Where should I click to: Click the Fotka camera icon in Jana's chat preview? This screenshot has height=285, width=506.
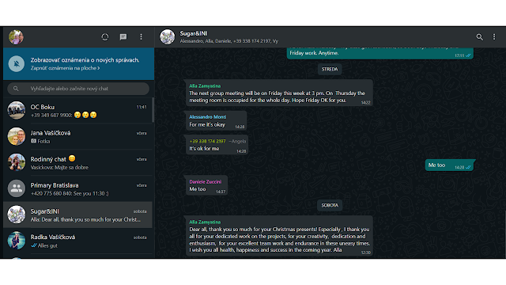click(x=33, y=141)
